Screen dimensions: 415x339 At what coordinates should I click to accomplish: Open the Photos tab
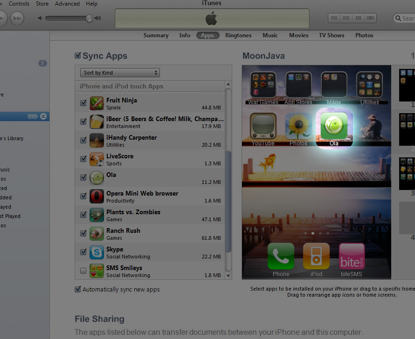tap(364, 35)
